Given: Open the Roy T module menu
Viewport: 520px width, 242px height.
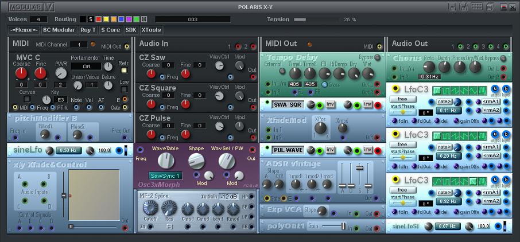Looking at the screenshot, I should [88, 30].
